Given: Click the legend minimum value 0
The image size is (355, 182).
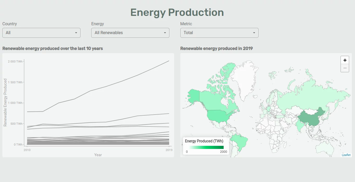Looking at the screenshot, I should (x=187, y=152).
